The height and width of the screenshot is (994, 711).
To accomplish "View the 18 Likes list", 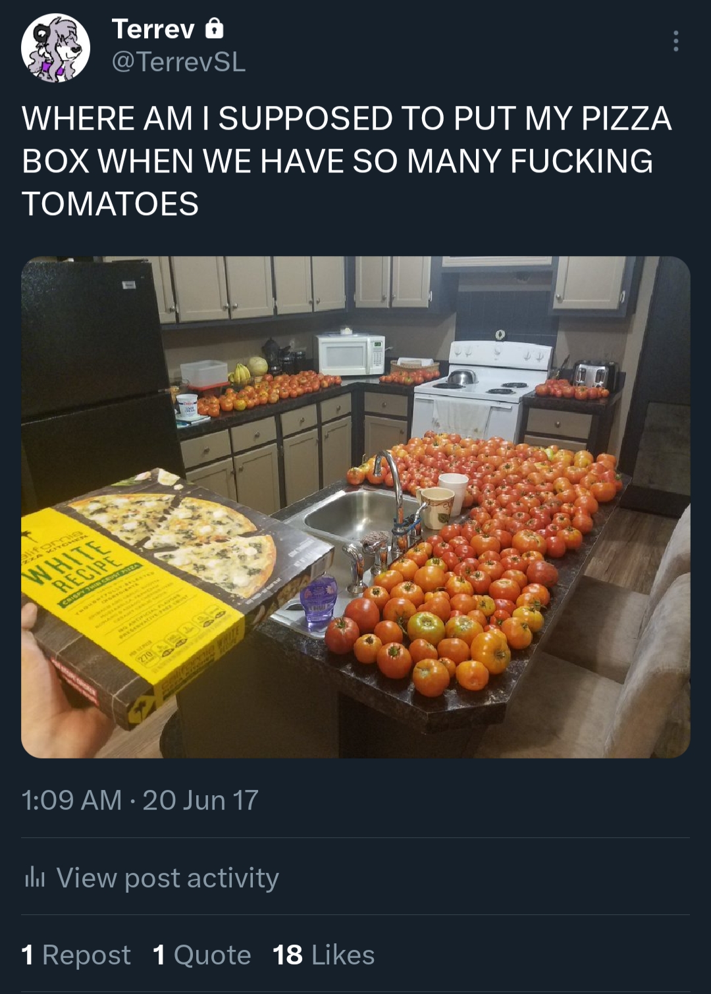I will pyautogui.click(x=323, y=955).
